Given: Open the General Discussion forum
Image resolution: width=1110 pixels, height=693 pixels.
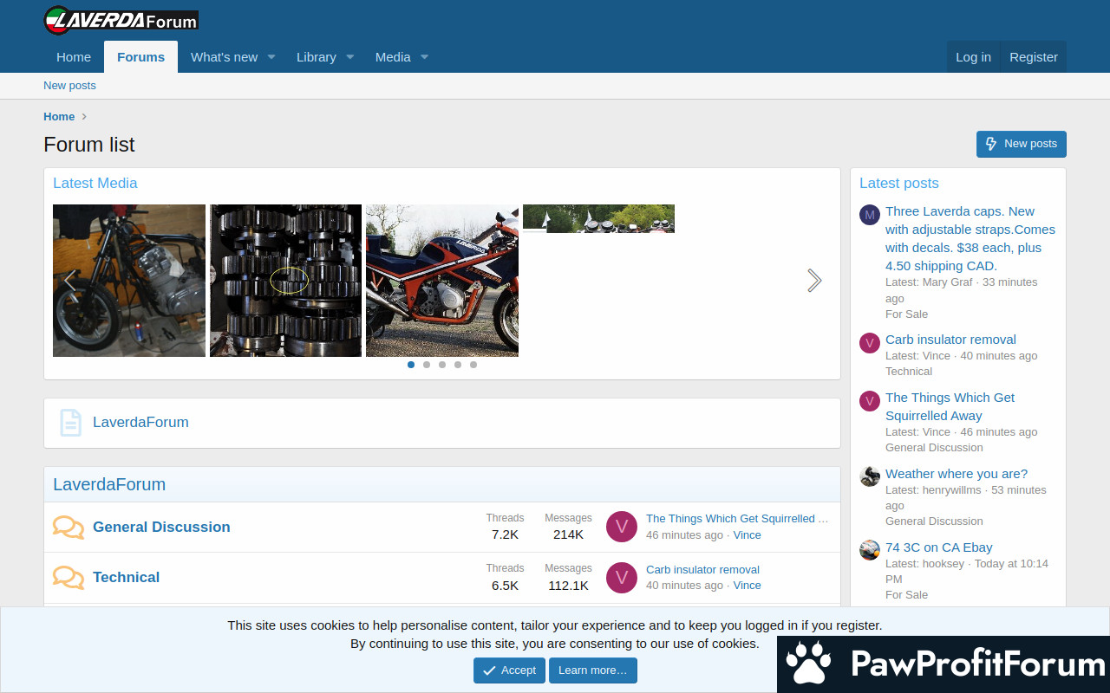Looking at the screenshot, I should (161, 527).
